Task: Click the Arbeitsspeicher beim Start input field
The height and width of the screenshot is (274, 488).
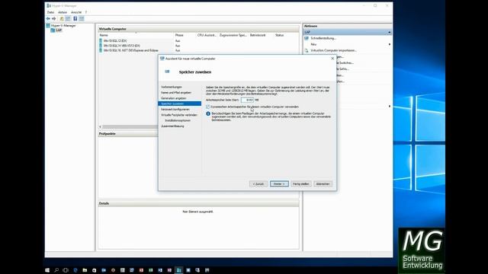Action: click(x=247, y=100)
